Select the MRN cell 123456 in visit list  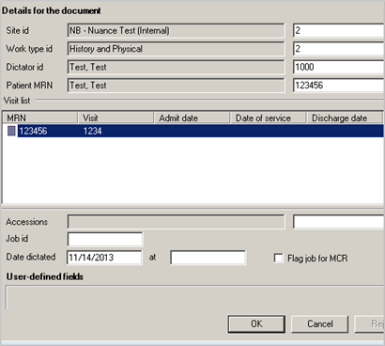(33, 131)
